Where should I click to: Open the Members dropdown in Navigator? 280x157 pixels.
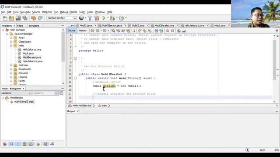pos(16,93)
